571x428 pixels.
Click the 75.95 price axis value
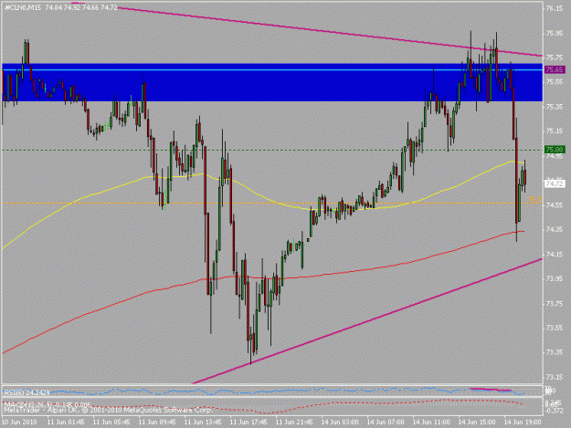tap(554, 33)
